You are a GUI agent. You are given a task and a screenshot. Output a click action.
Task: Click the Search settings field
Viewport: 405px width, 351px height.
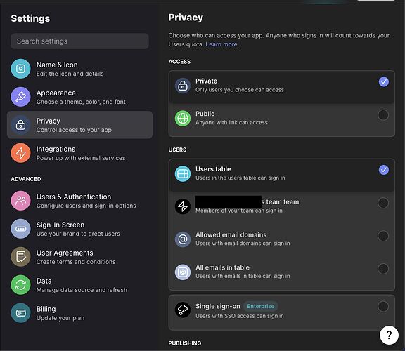[x=80, y=41]
